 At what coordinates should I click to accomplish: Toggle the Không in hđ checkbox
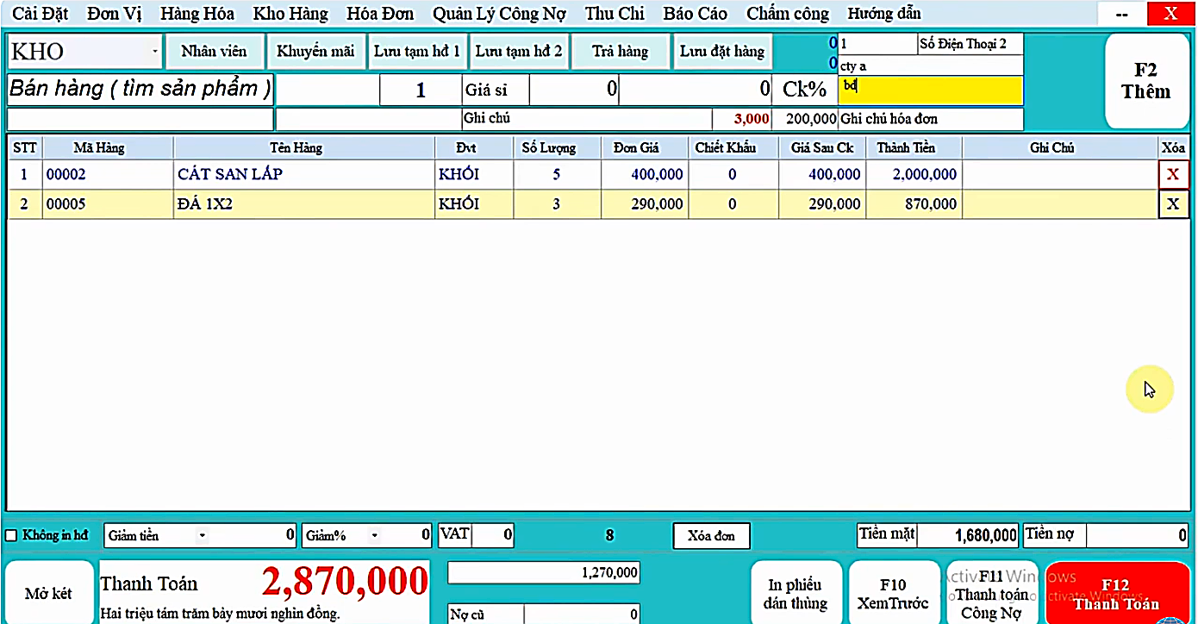pos(12,536)
